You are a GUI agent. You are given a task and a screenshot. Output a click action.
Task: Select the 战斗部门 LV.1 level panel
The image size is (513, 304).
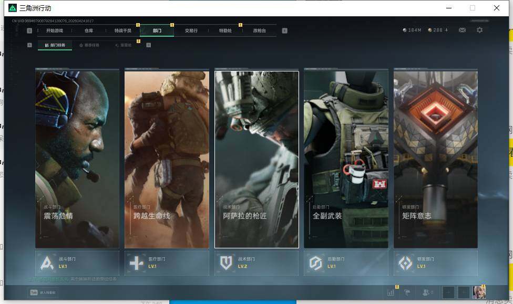point(77,263)
